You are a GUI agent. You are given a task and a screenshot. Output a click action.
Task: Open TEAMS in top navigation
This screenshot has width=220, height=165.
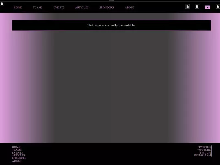38,7
